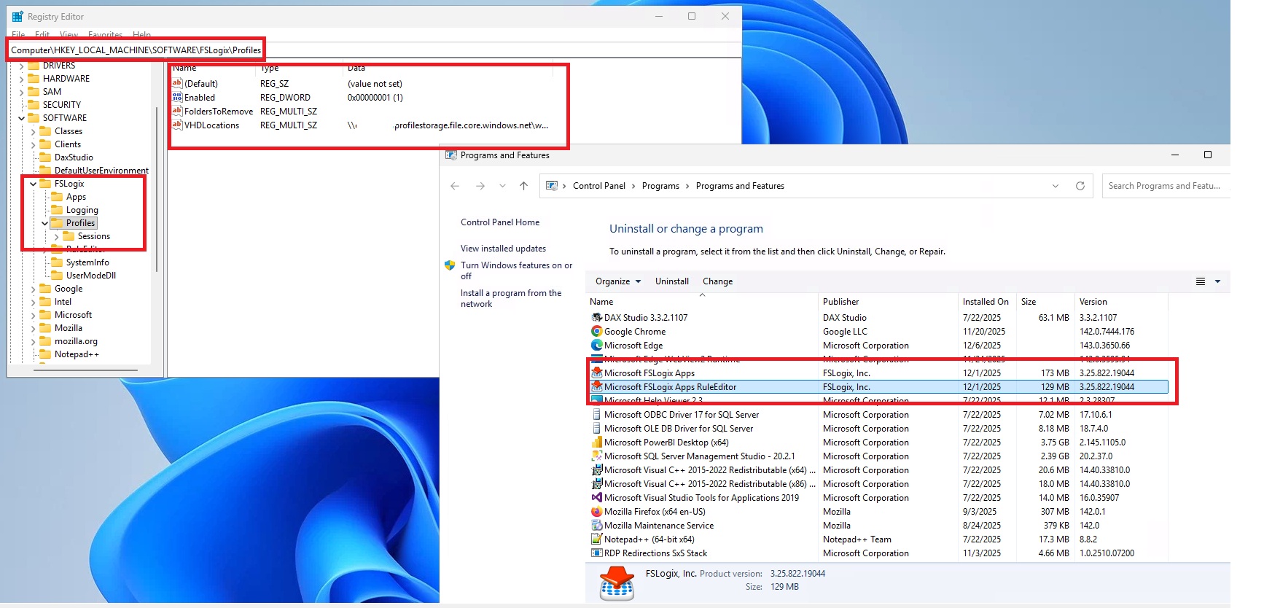
Task: Select the UserModeDll registry key
Action: coord(90,276)
